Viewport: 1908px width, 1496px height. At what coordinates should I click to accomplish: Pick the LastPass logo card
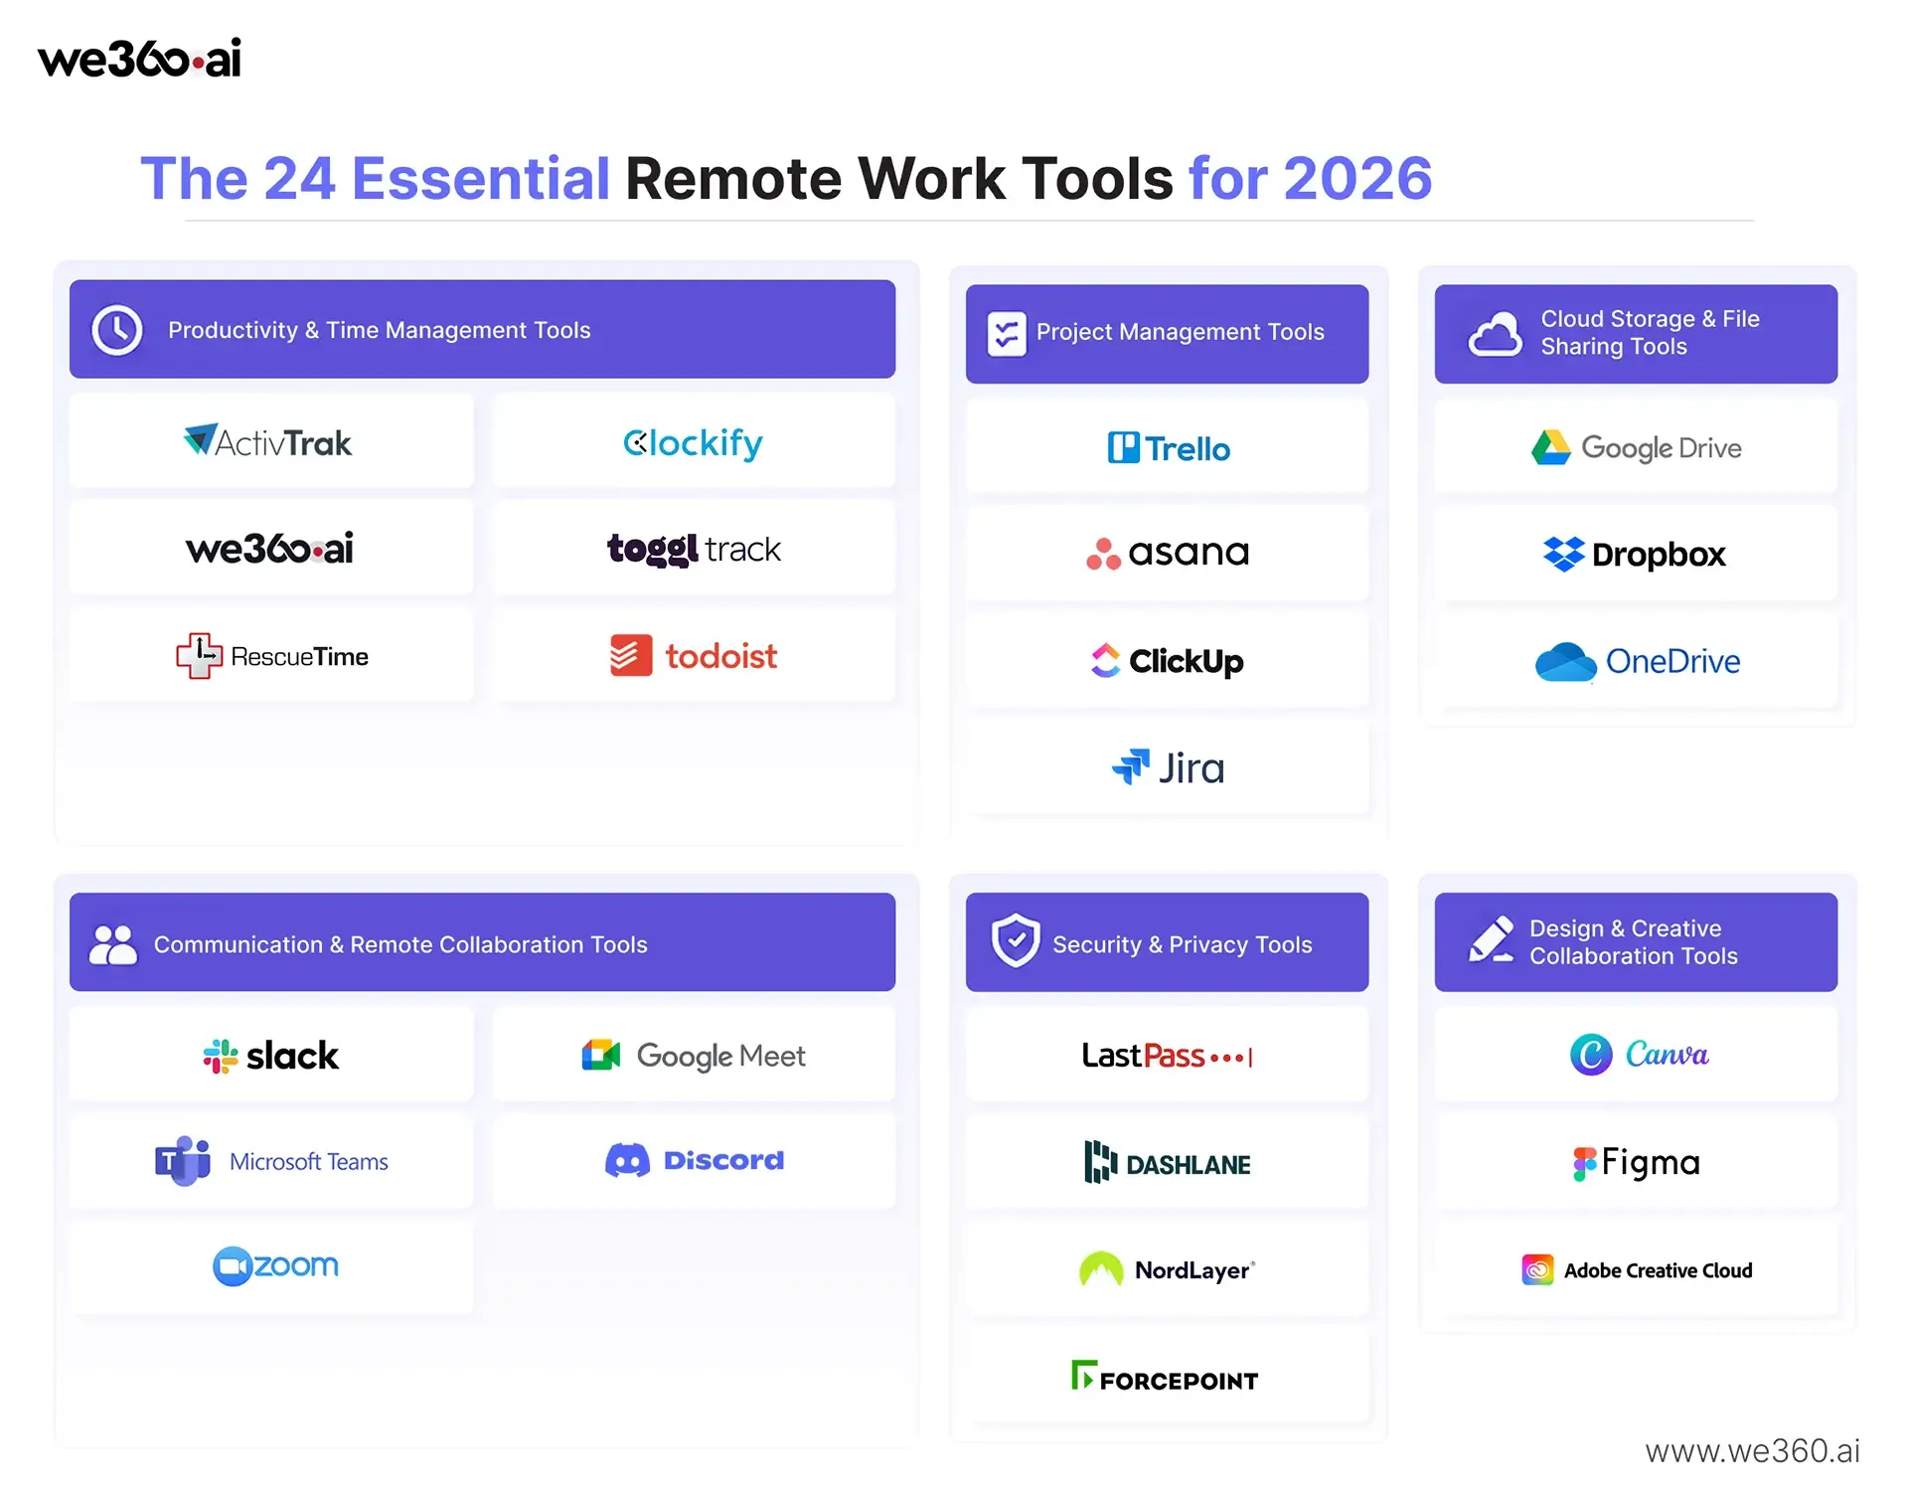[1168, 1055]
